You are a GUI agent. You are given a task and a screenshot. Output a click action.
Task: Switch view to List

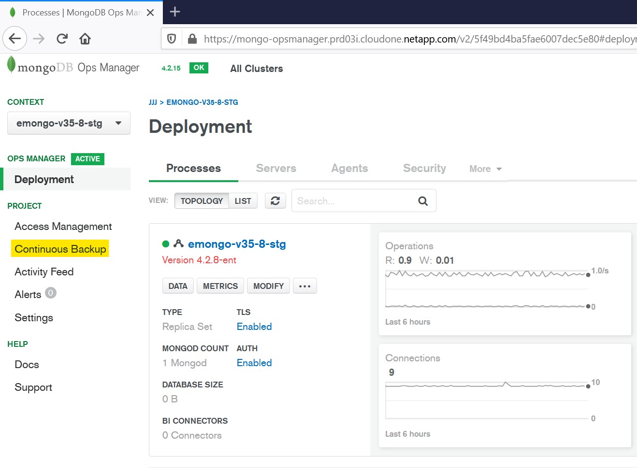[243, 201]
